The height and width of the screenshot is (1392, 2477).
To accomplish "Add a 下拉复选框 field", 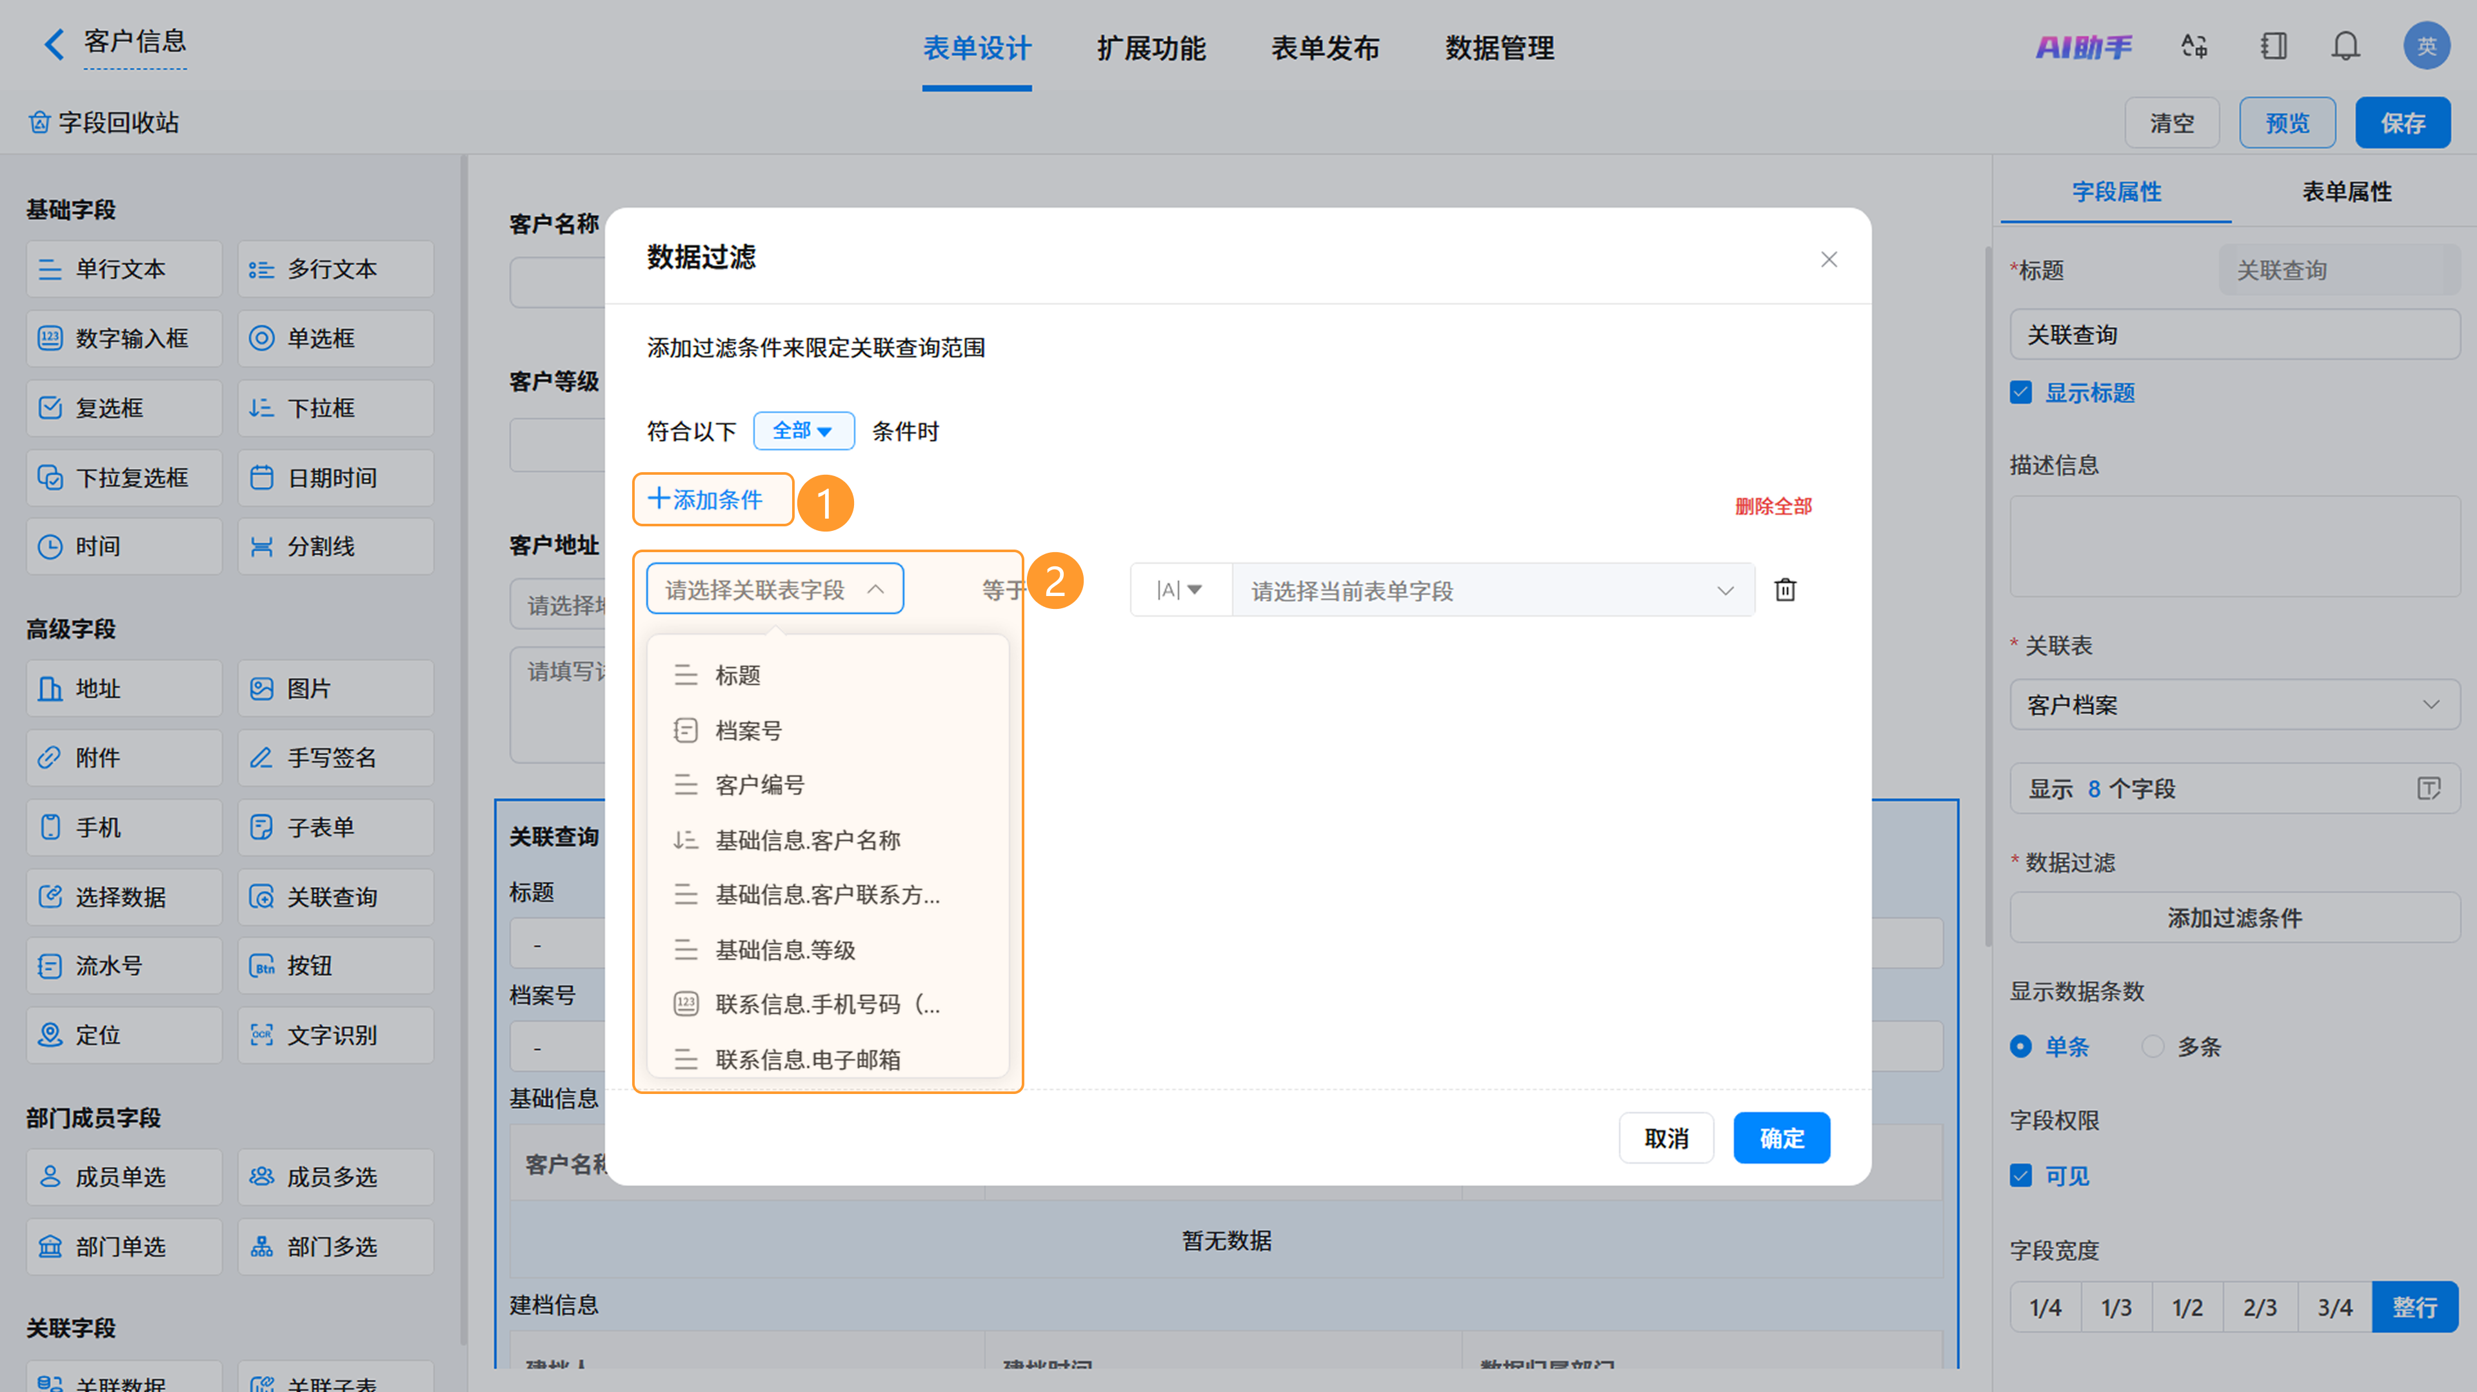I will pyautogui.click(x=124, y=478).
